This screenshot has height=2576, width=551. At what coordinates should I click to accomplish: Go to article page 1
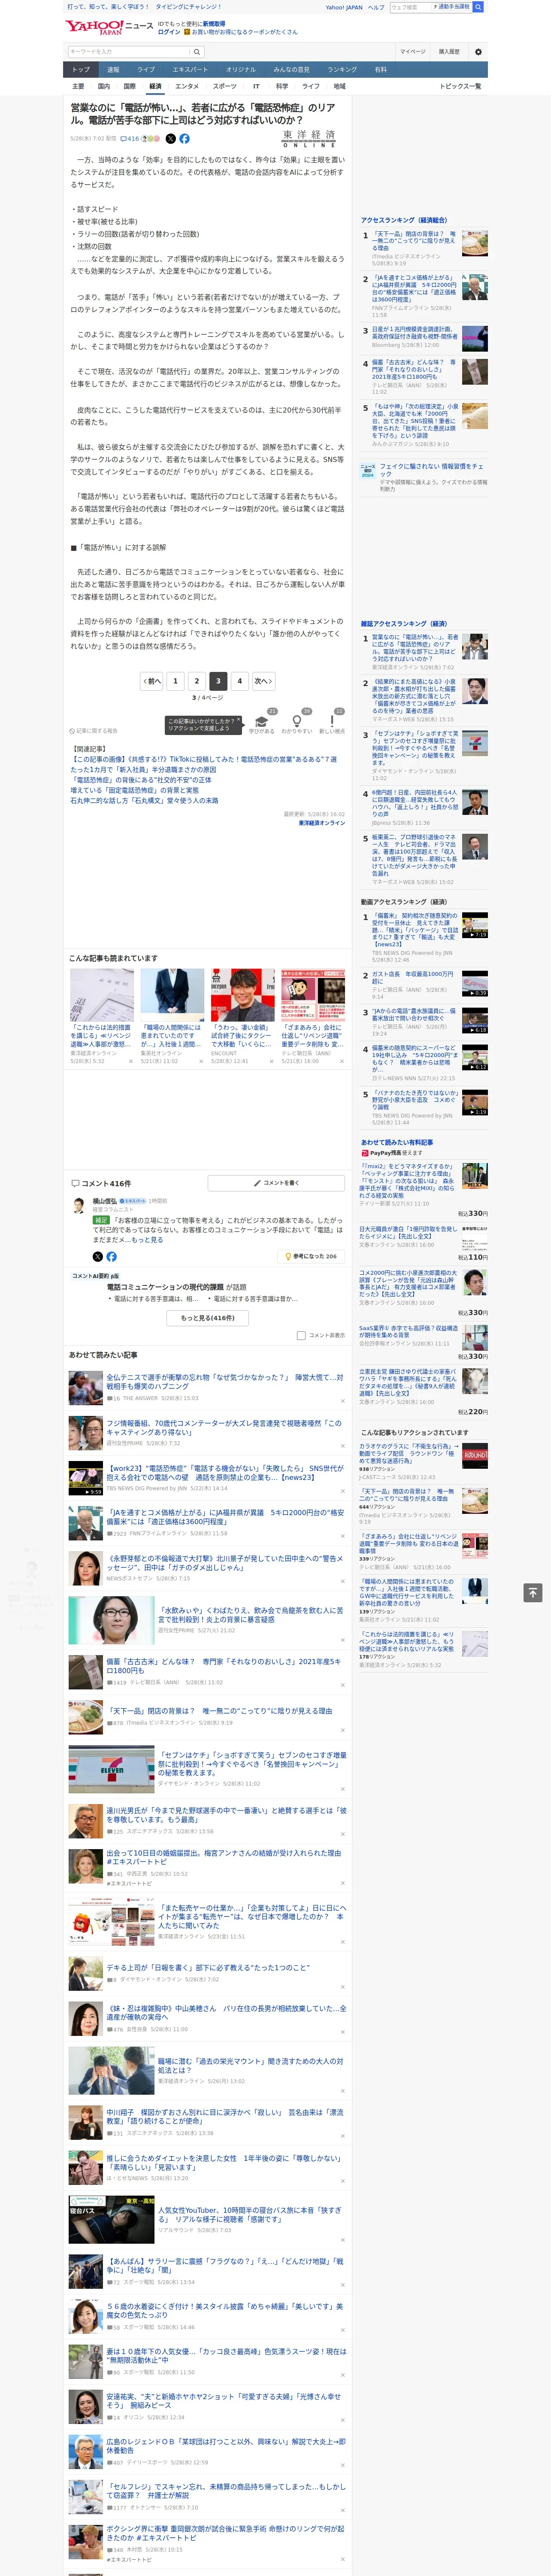(175, 681)
